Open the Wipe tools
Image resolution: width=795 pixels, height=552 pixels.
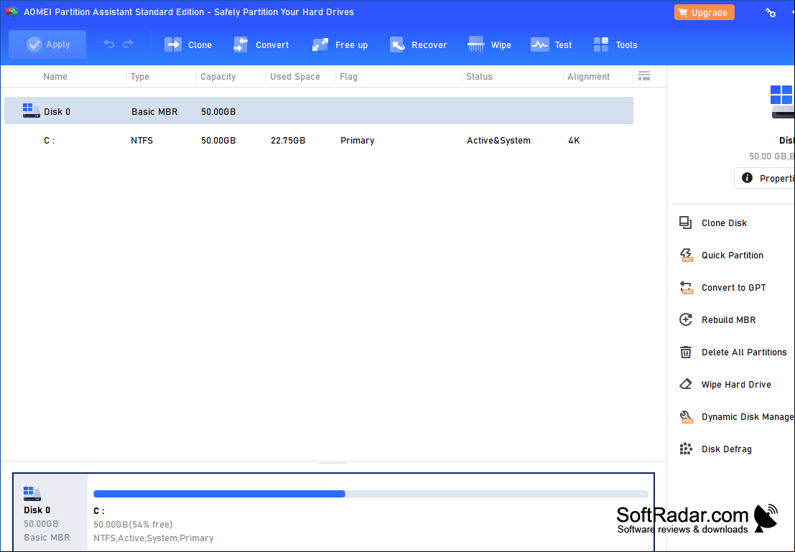point(489,45)
